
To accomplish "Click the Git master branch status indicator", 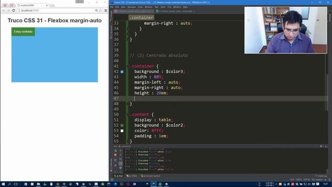I will coord(316,180).
